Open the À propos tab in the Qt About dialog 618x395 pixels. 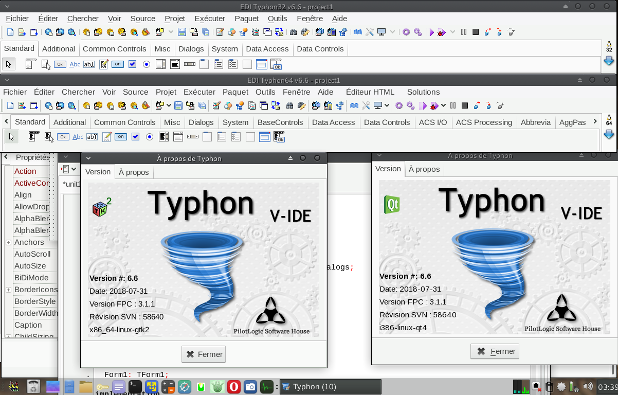[424, 169]
